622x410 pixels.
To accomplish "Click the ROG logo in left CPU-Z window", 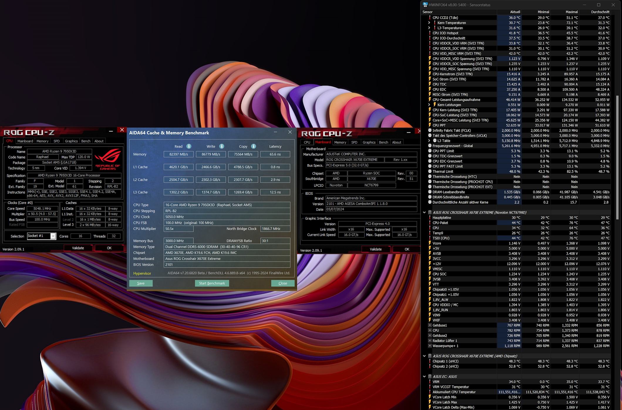I will click(108, 159).
